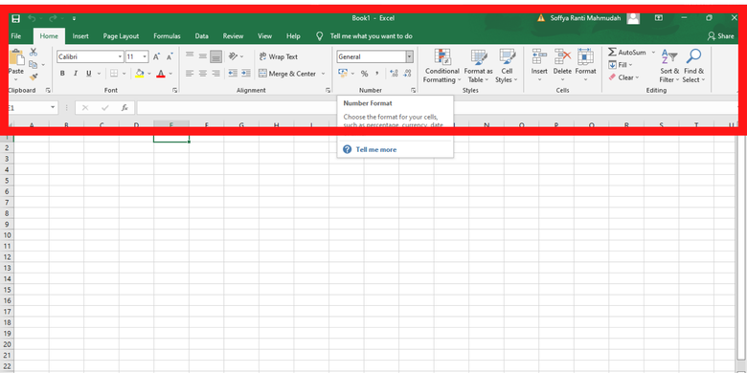Screen dimensions: 747x373
Task: Expand the AutoSum dropdown arrow
Action: (653, 53)
